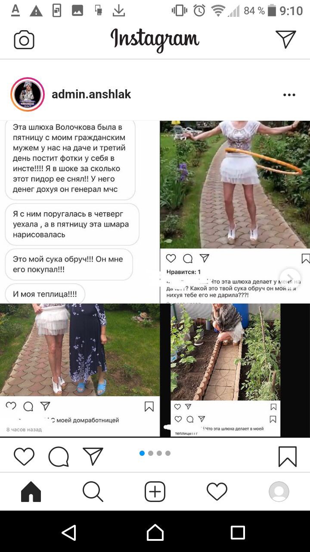Tap Instagram logo header
This screenshot has height=552, width=310.
click(155, 39)
